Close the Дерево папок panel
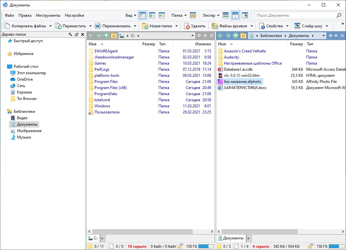 tap(83, 34)
